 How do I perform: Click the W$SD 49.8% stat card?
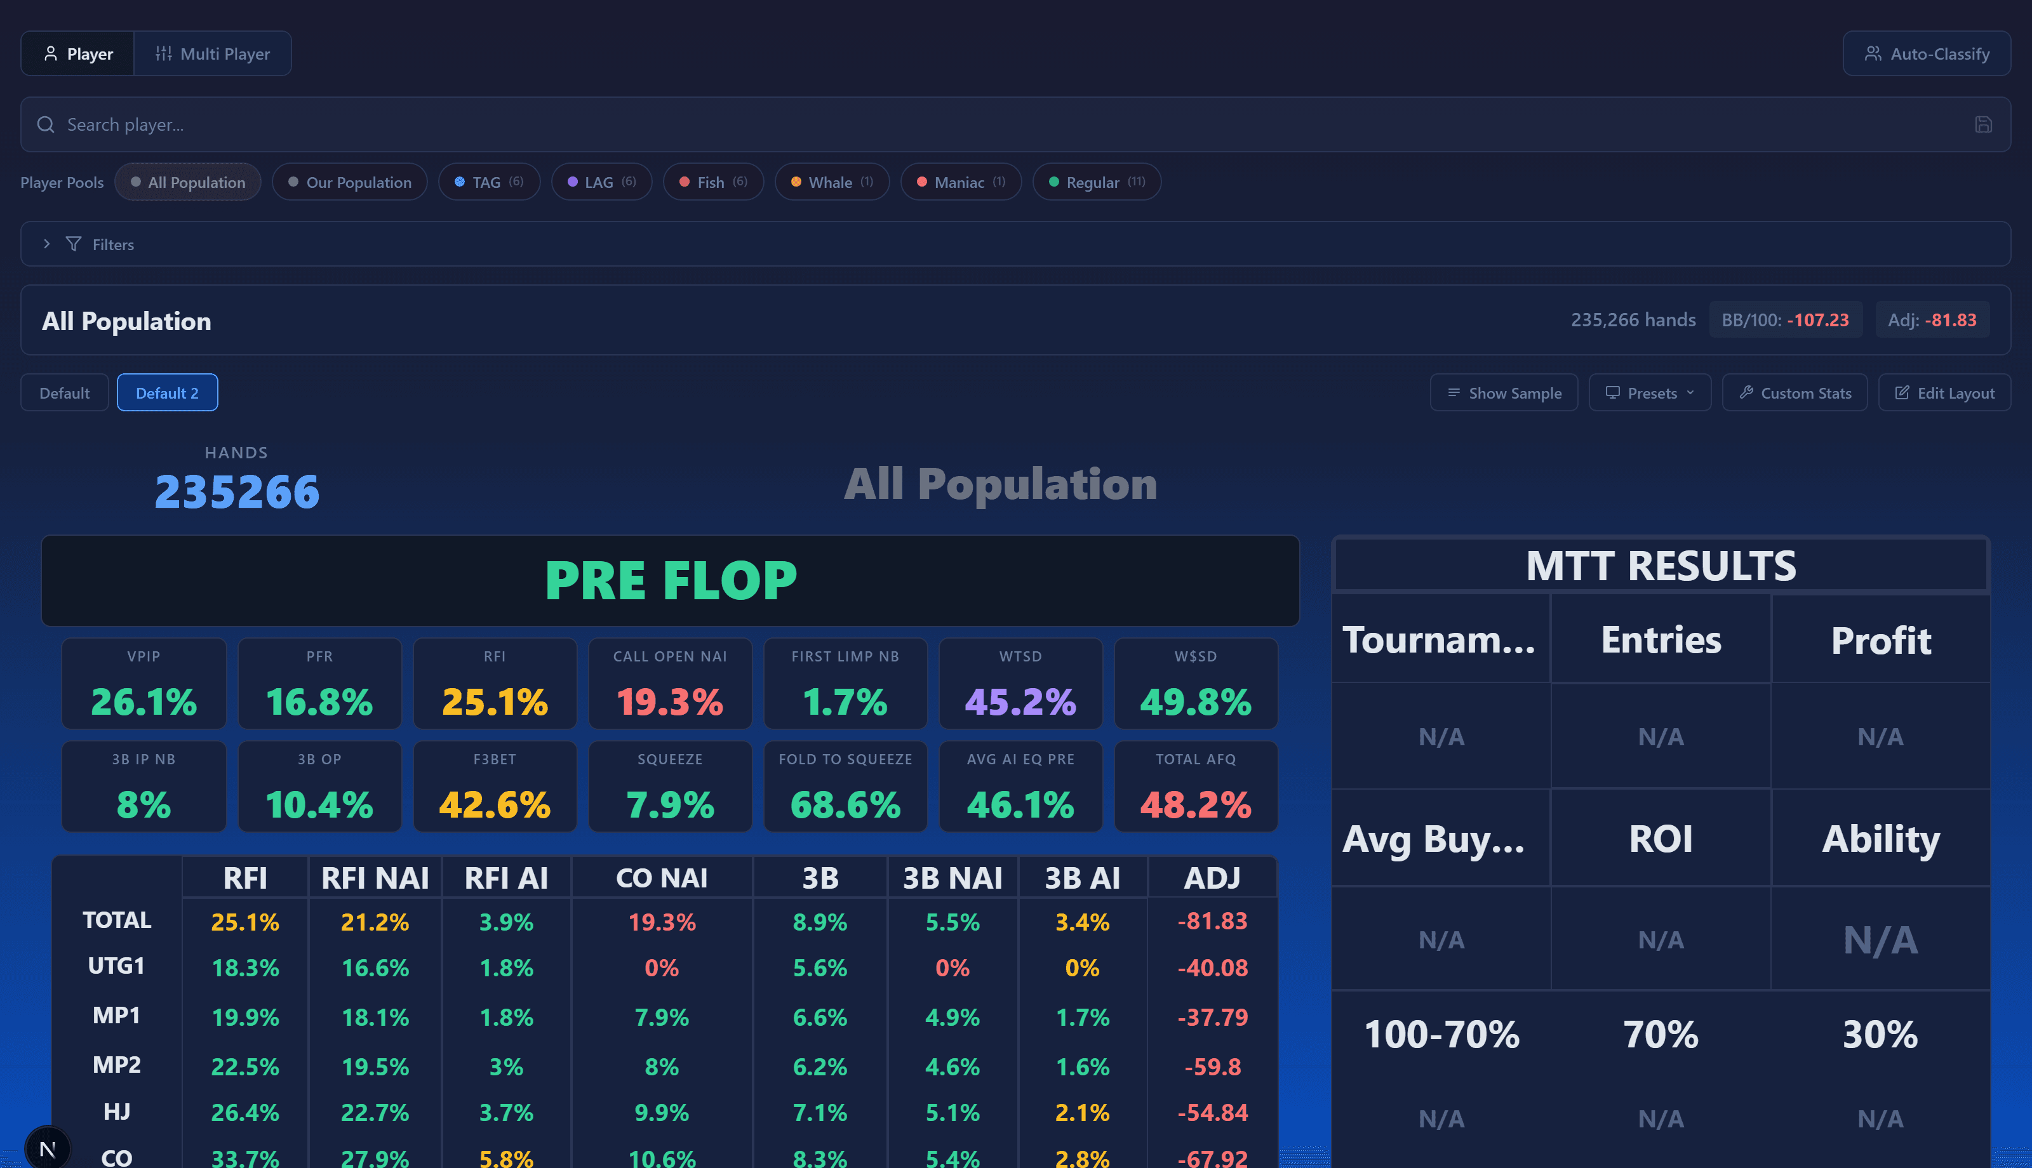(x=1196, y=684)
